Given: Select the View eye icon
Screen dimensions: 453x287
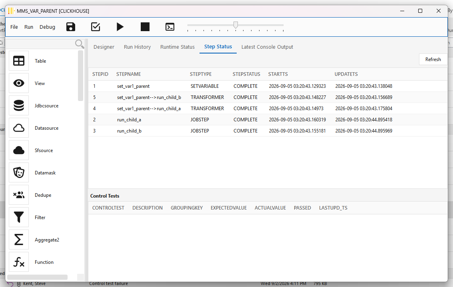Looking at the screenshot, I should tap(19, 83).
